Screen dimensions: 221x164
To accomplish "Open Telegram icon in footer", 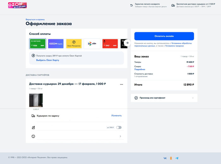I will point(177,158).
